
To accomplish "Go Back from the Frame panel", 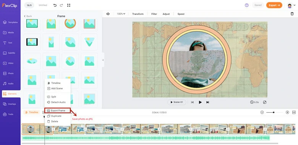I will (x=28, y=16).
